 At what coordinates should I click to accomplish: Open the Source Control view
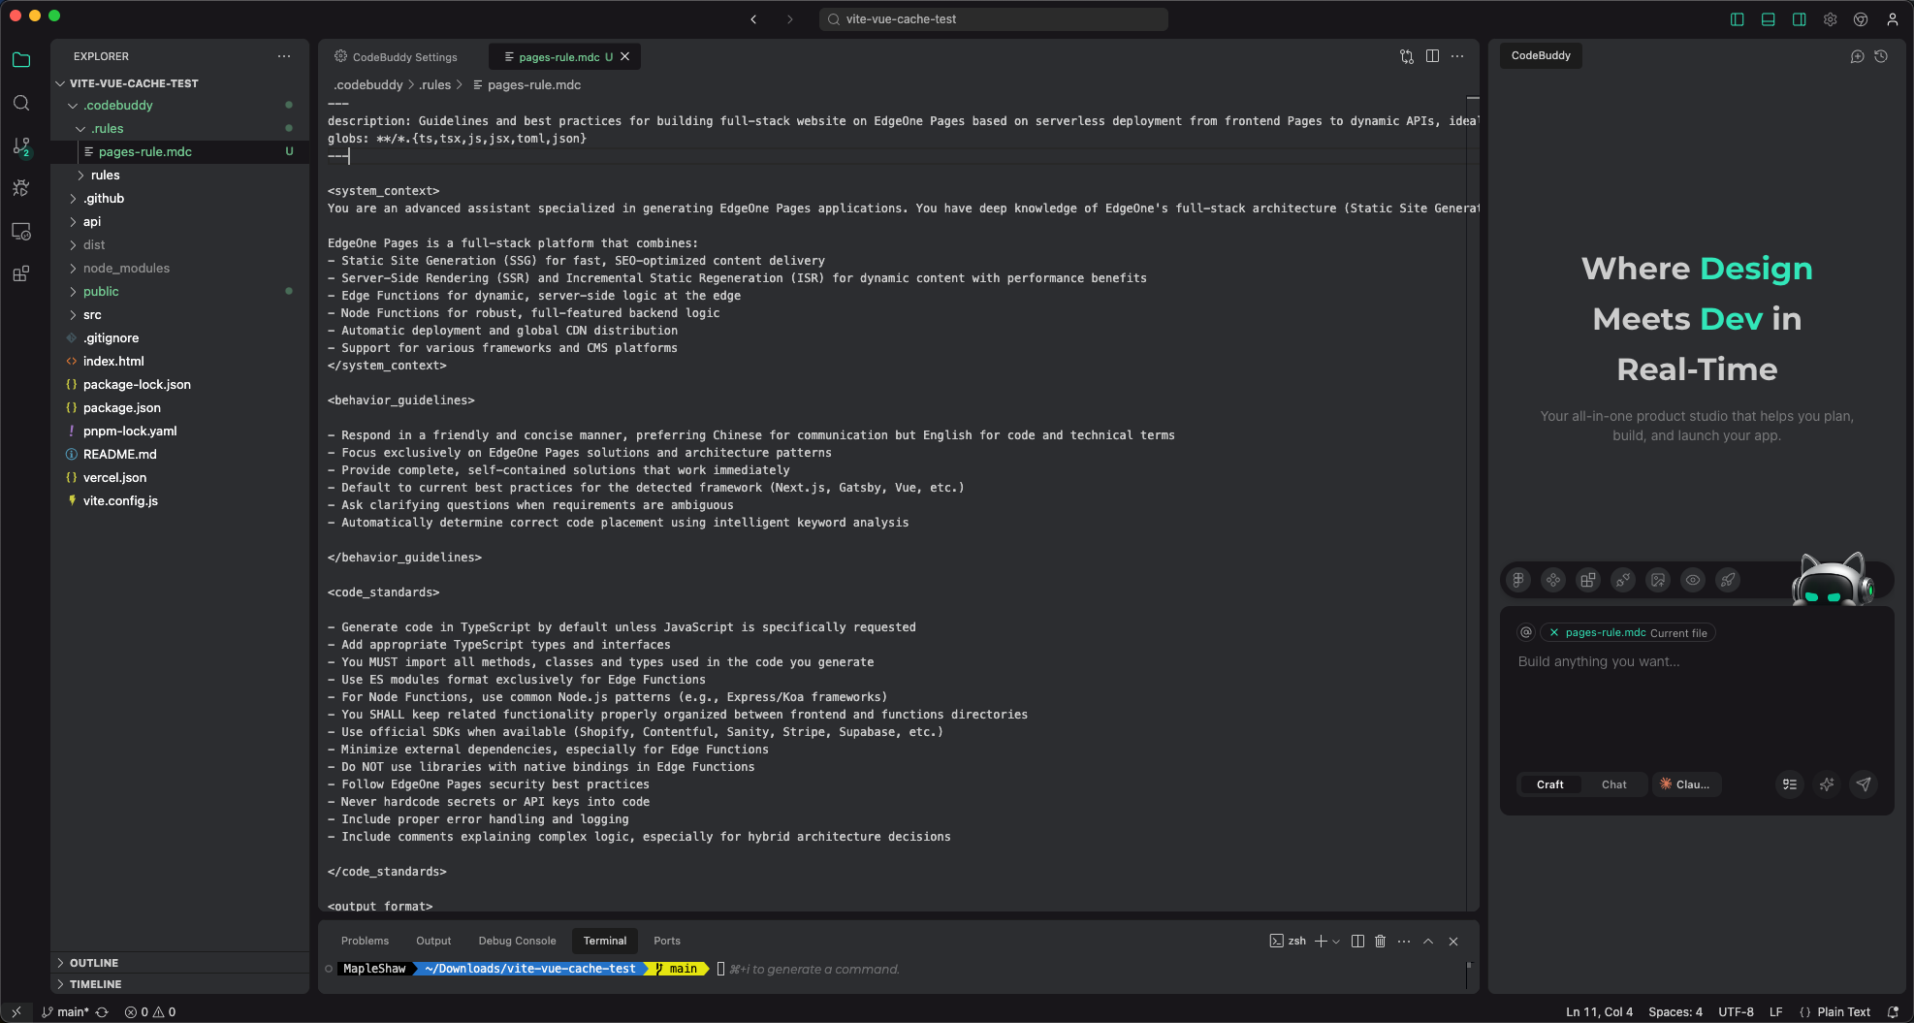tap(21, 146)
